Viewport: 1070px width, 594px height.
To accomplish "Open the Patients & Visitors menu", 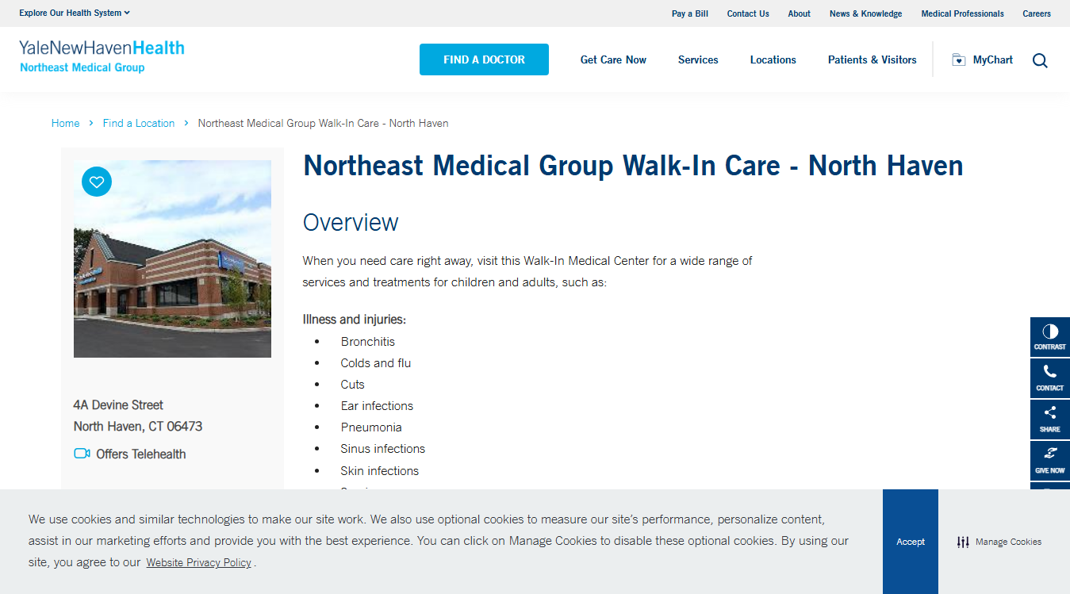I will pos(872,59).
